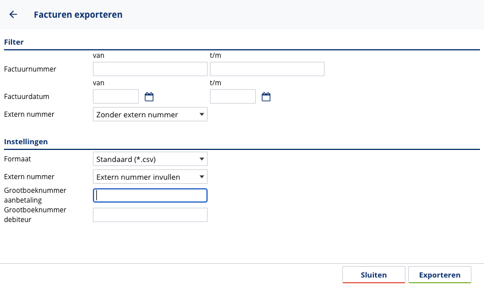Go back using the arrow icon
The image size is (484, 285).
click(x=13, y=14)
